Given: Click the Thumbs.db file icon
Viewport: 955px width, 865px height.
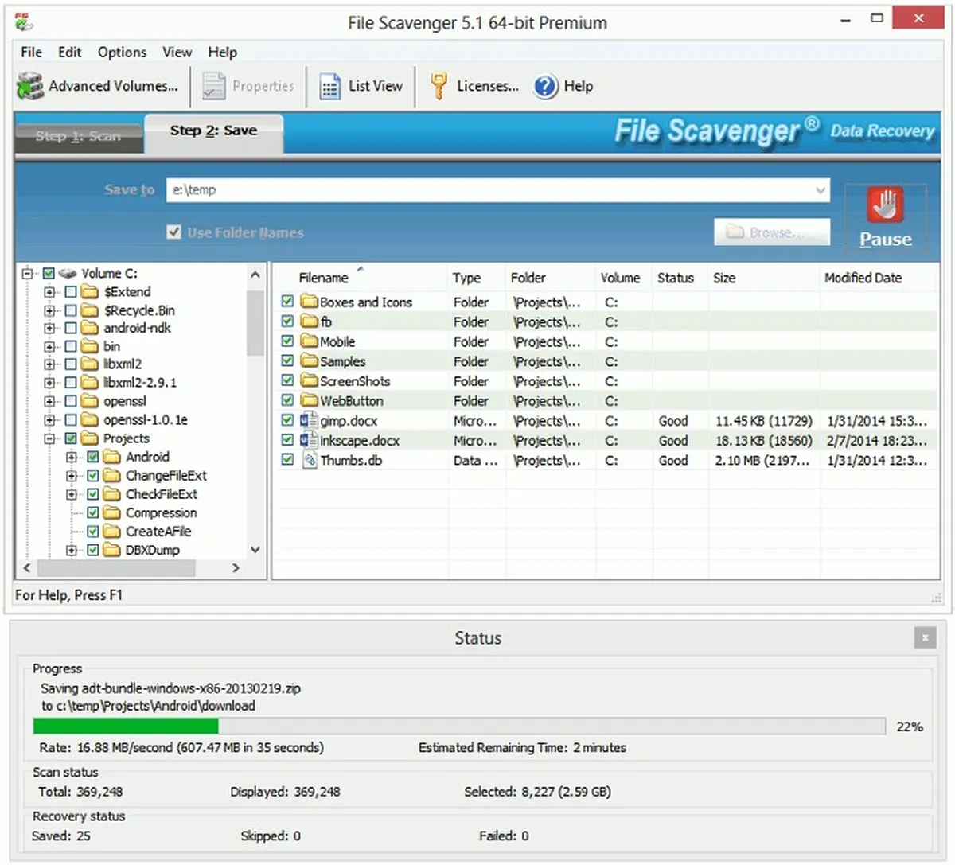Looking at the screenshot, I should [x=309, y=460].
